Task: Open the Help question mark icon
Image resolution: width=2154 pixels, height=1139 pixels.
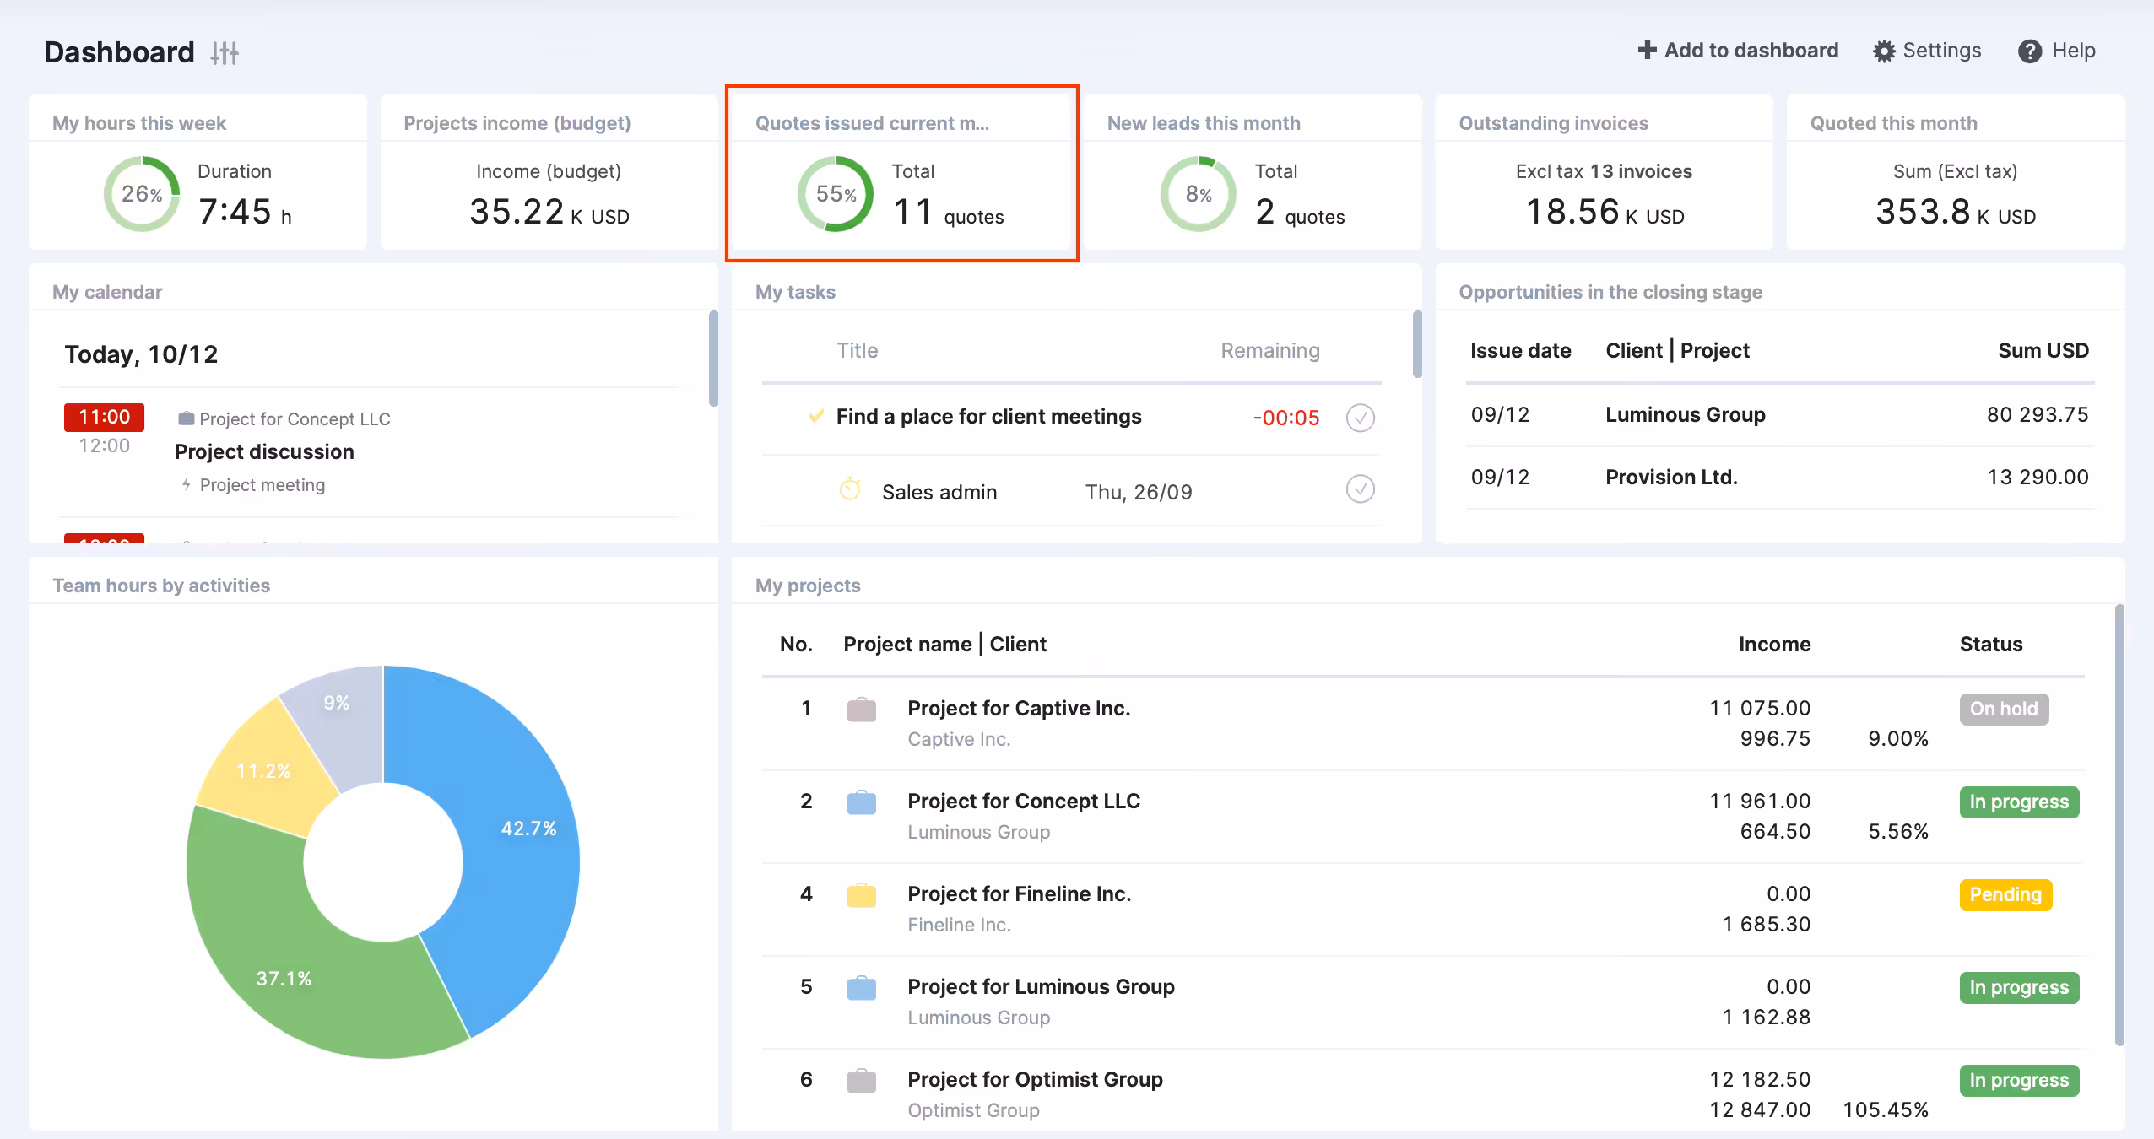Action: 2029,51
